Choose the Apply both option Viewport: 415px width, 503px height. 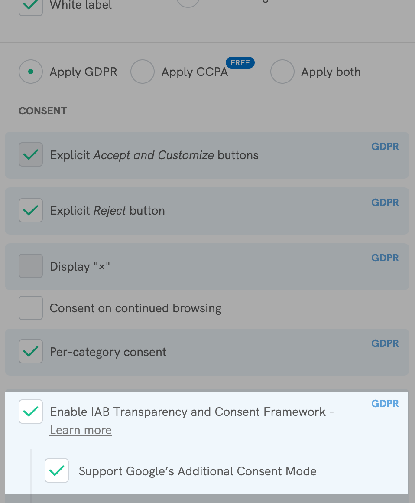[282, 72]
